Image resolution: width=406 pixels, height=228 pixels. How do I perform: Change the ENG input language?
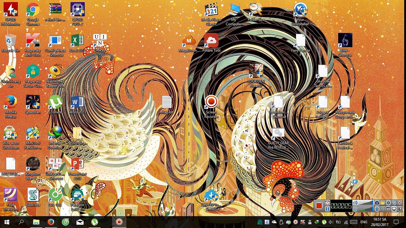tap(364, 222)
